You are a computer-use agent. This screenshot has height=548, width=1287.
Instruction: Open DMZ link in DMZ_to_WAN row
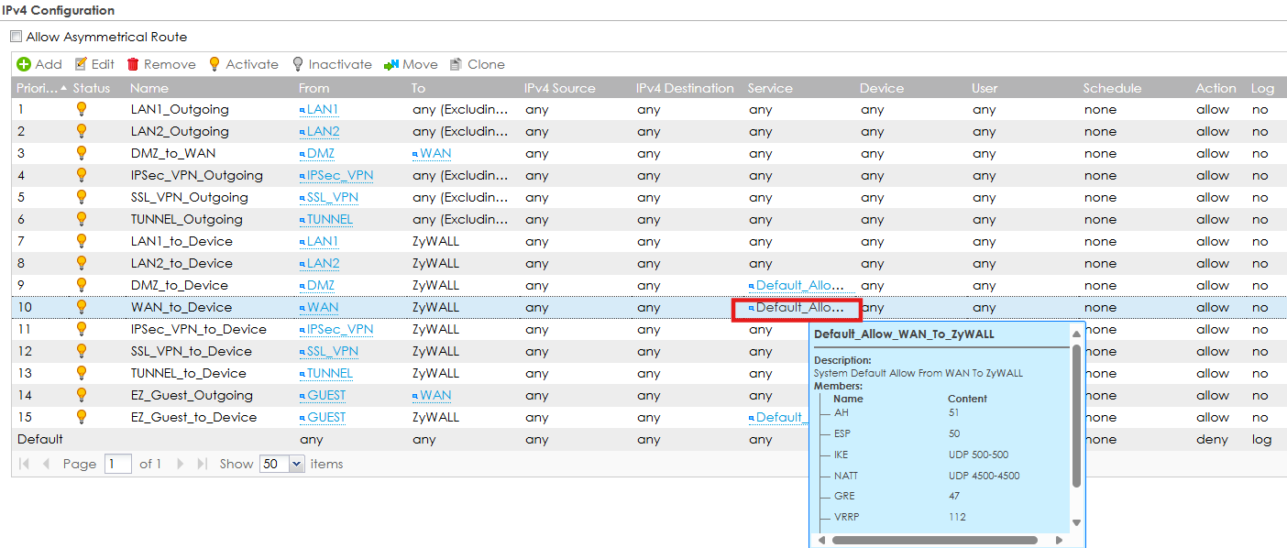317,153
